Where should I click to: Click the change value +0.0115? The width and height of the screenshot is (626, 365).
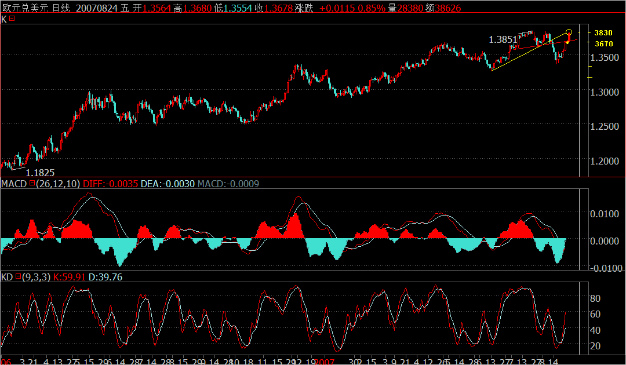tap(337, 8)
